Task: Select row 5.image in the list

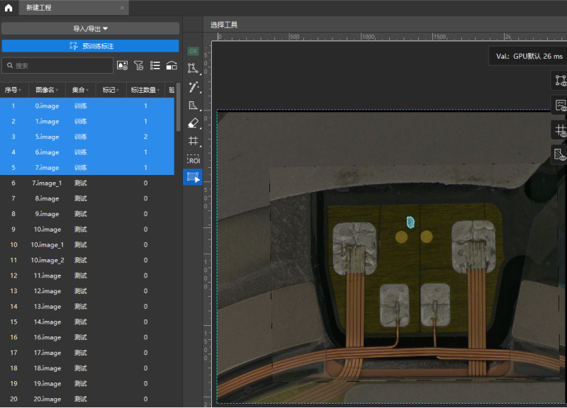Action: [87, 137]
